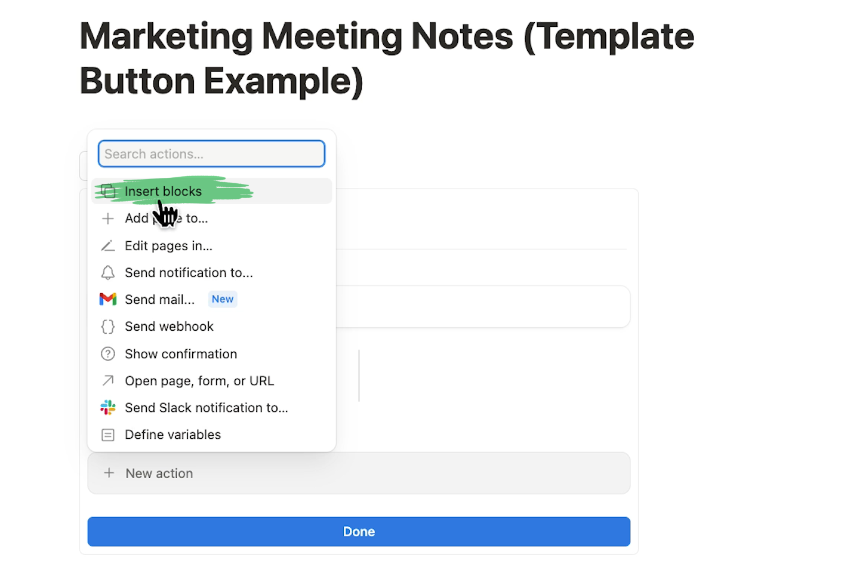Click the arrow icon for Open page action

108,380
